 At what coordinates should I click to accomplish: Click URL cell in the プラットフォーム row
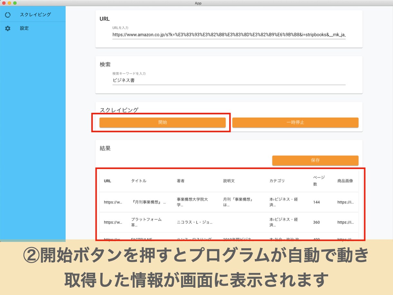[x=113, y=222]
